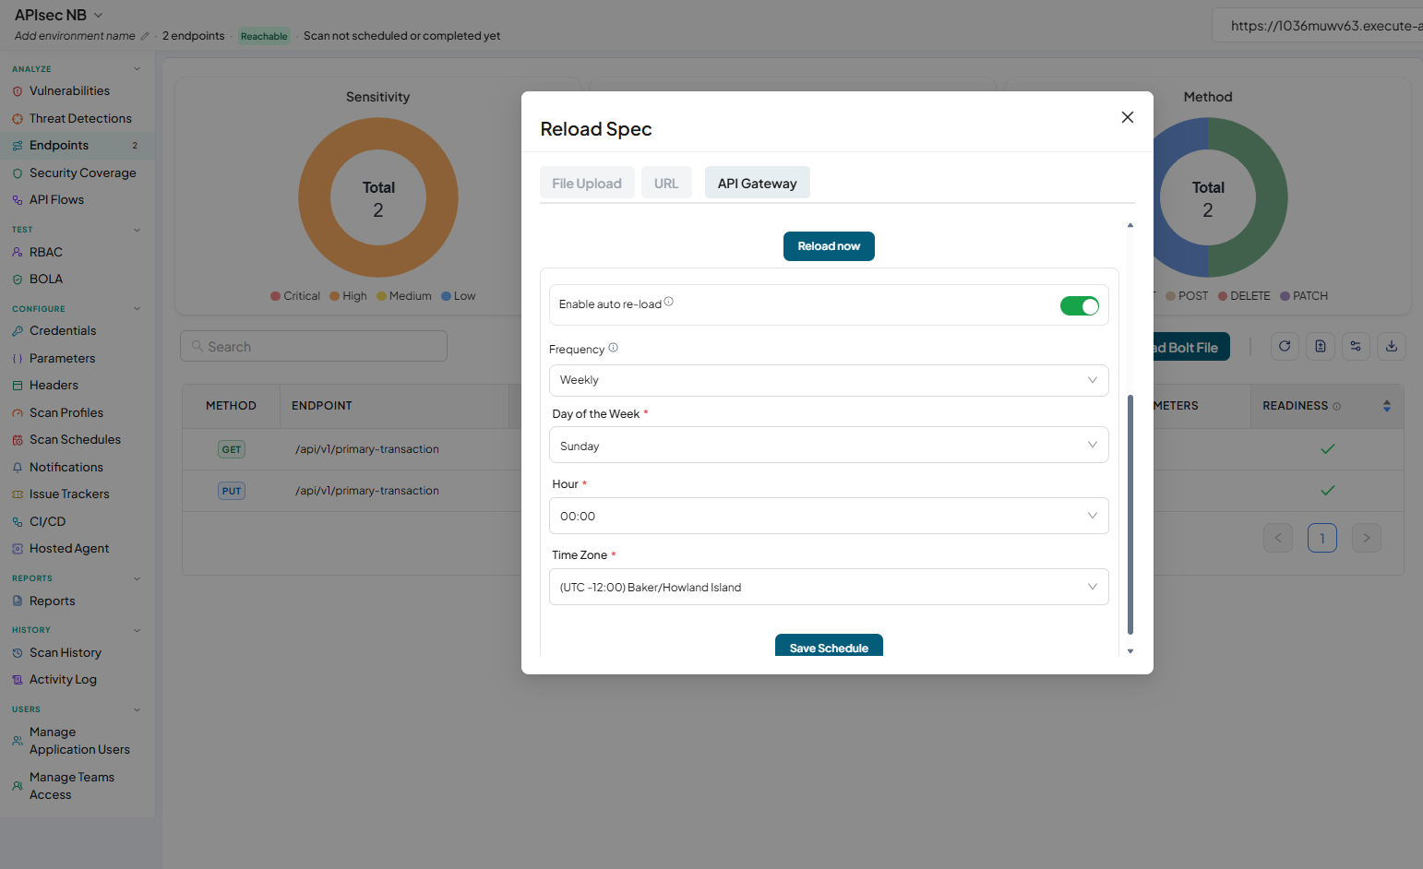Click the refresh icon in endpoints toolbar

click(1285, 346)
